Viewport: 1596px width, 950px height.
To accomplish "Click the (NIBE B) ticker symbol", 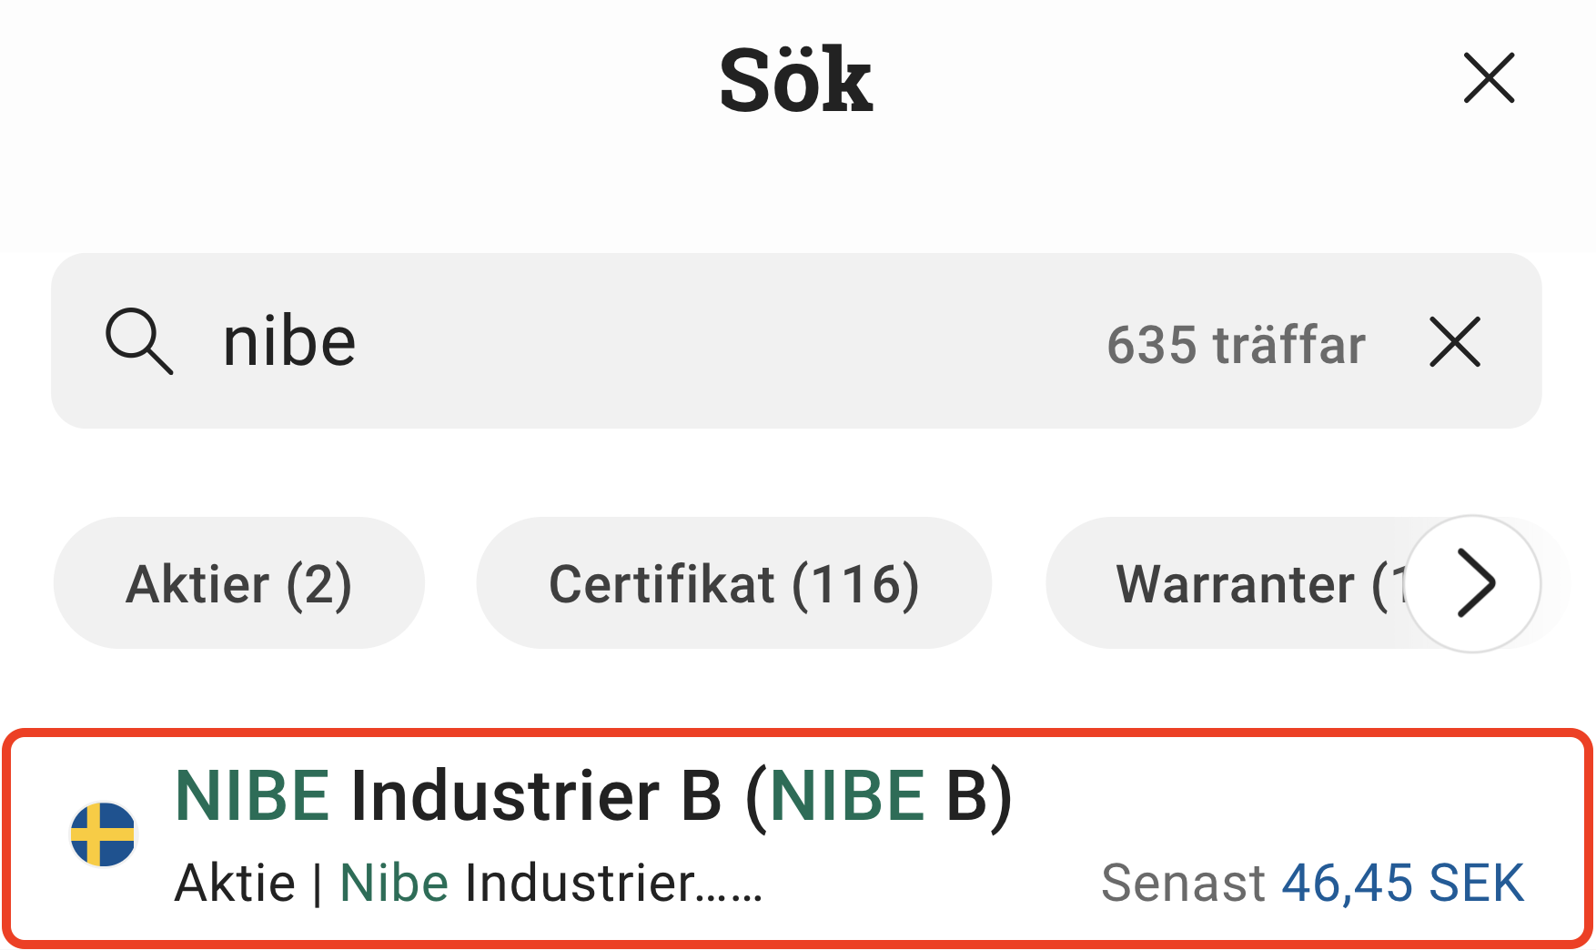I will (879, 796).
